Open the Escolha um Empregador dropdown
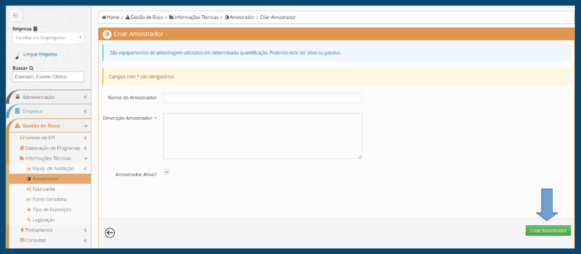The image size is (581, 254). tap(48, 38)
